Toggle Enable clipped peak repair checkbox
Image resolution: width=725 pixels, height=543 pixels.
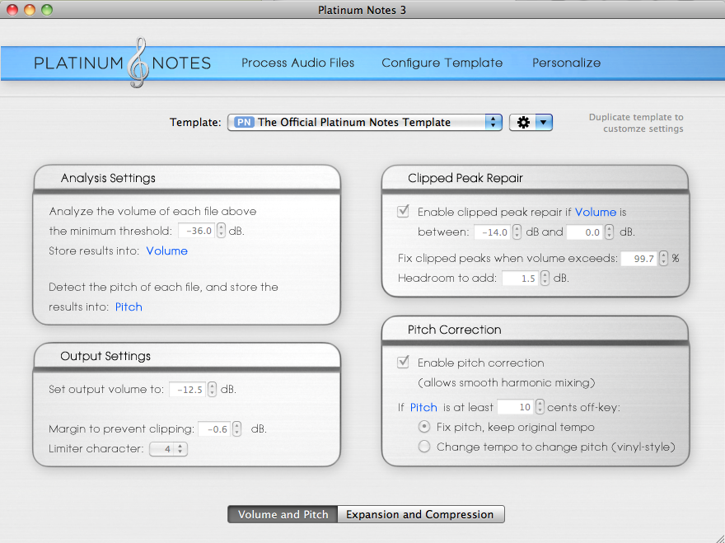click(403, 212)
